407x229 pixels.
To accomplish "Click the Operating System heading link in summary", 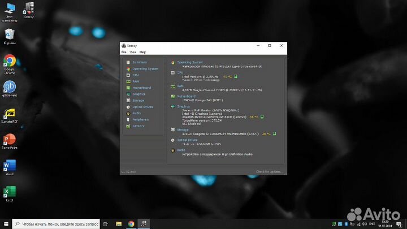I will click(190, 62).
